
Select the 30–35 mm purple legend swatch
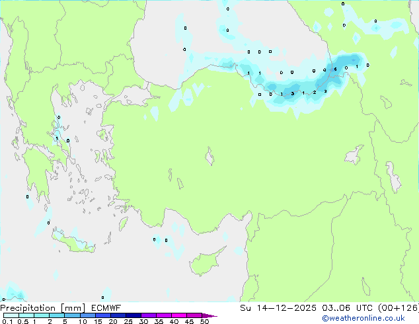tap(149, 315)
